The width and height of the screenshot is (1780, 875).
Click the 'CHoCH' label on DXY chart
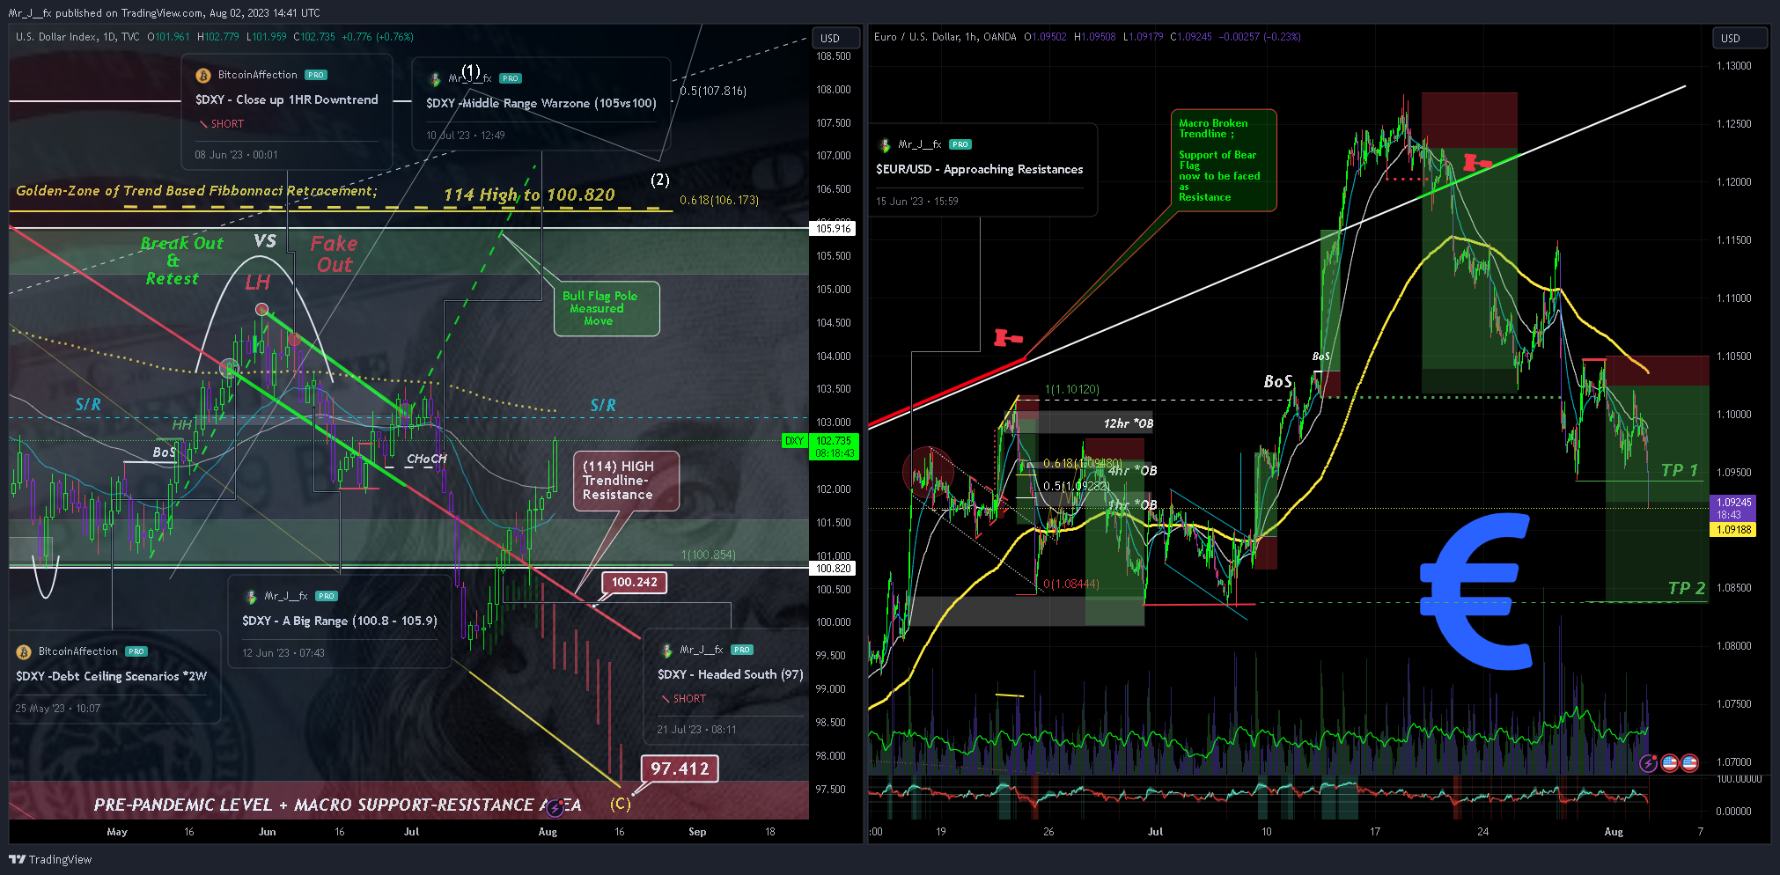[427, 459]
